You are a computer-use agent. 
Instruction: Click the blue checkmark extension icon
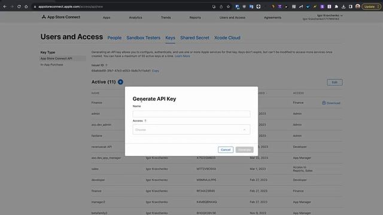[308, 7]
